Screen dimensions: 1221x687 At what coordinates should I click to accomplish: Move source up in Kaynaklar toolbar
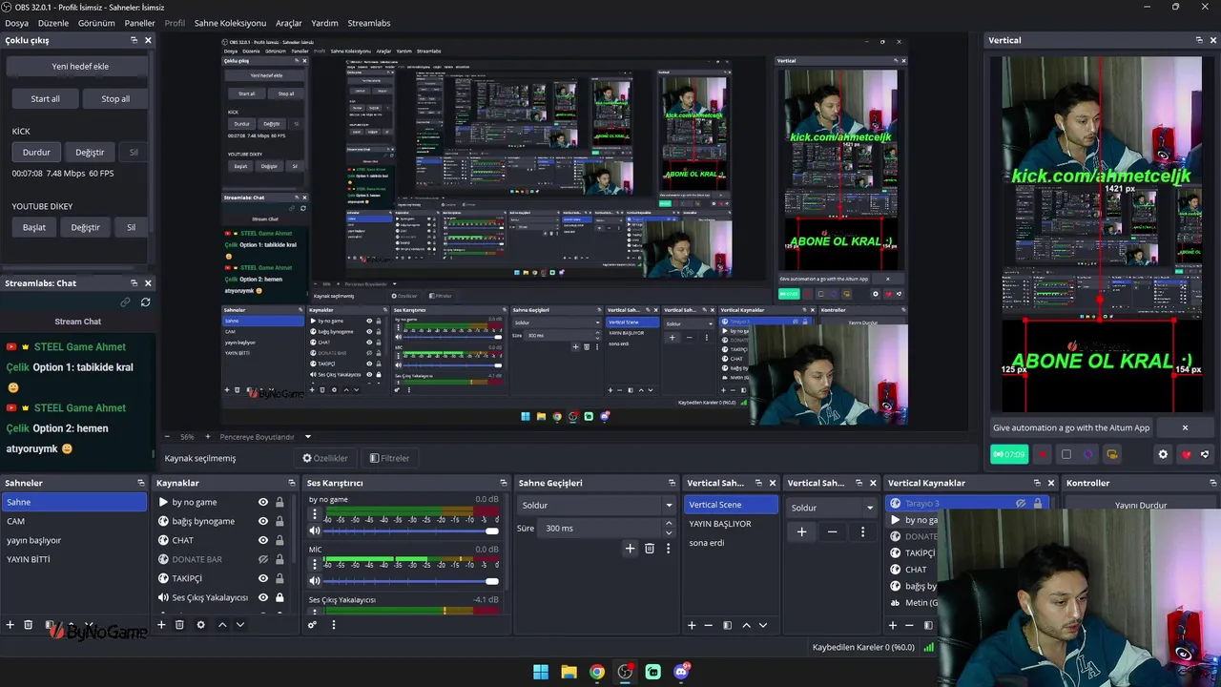(222, 625)
